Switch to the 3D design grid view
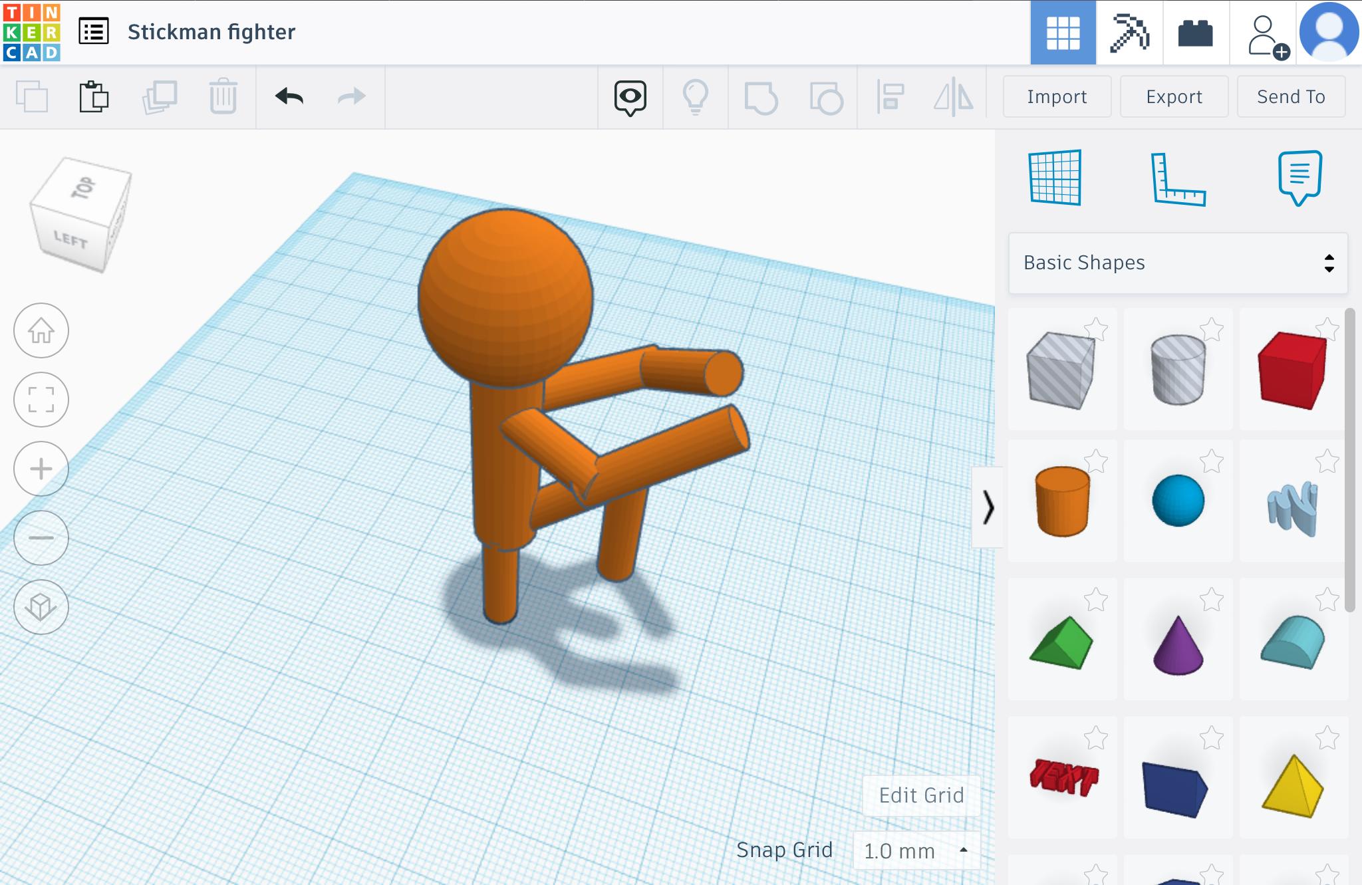Screen dimensions: 1362x885 coord(1063,33)
